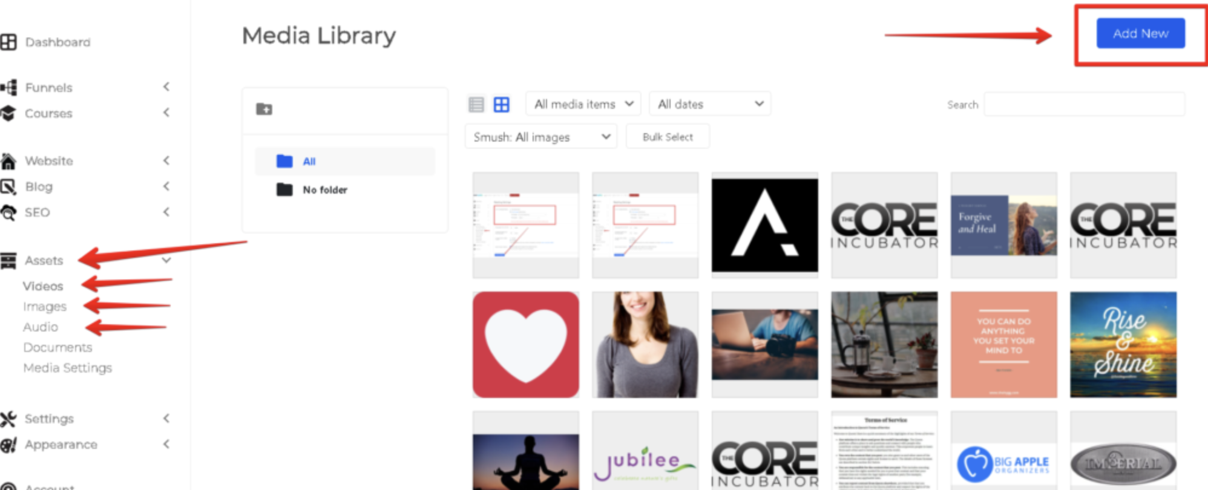The height and width of the screenshot is (490, 1208).
Task: Open Media Settings in sidebar
Action: point(68,368)
